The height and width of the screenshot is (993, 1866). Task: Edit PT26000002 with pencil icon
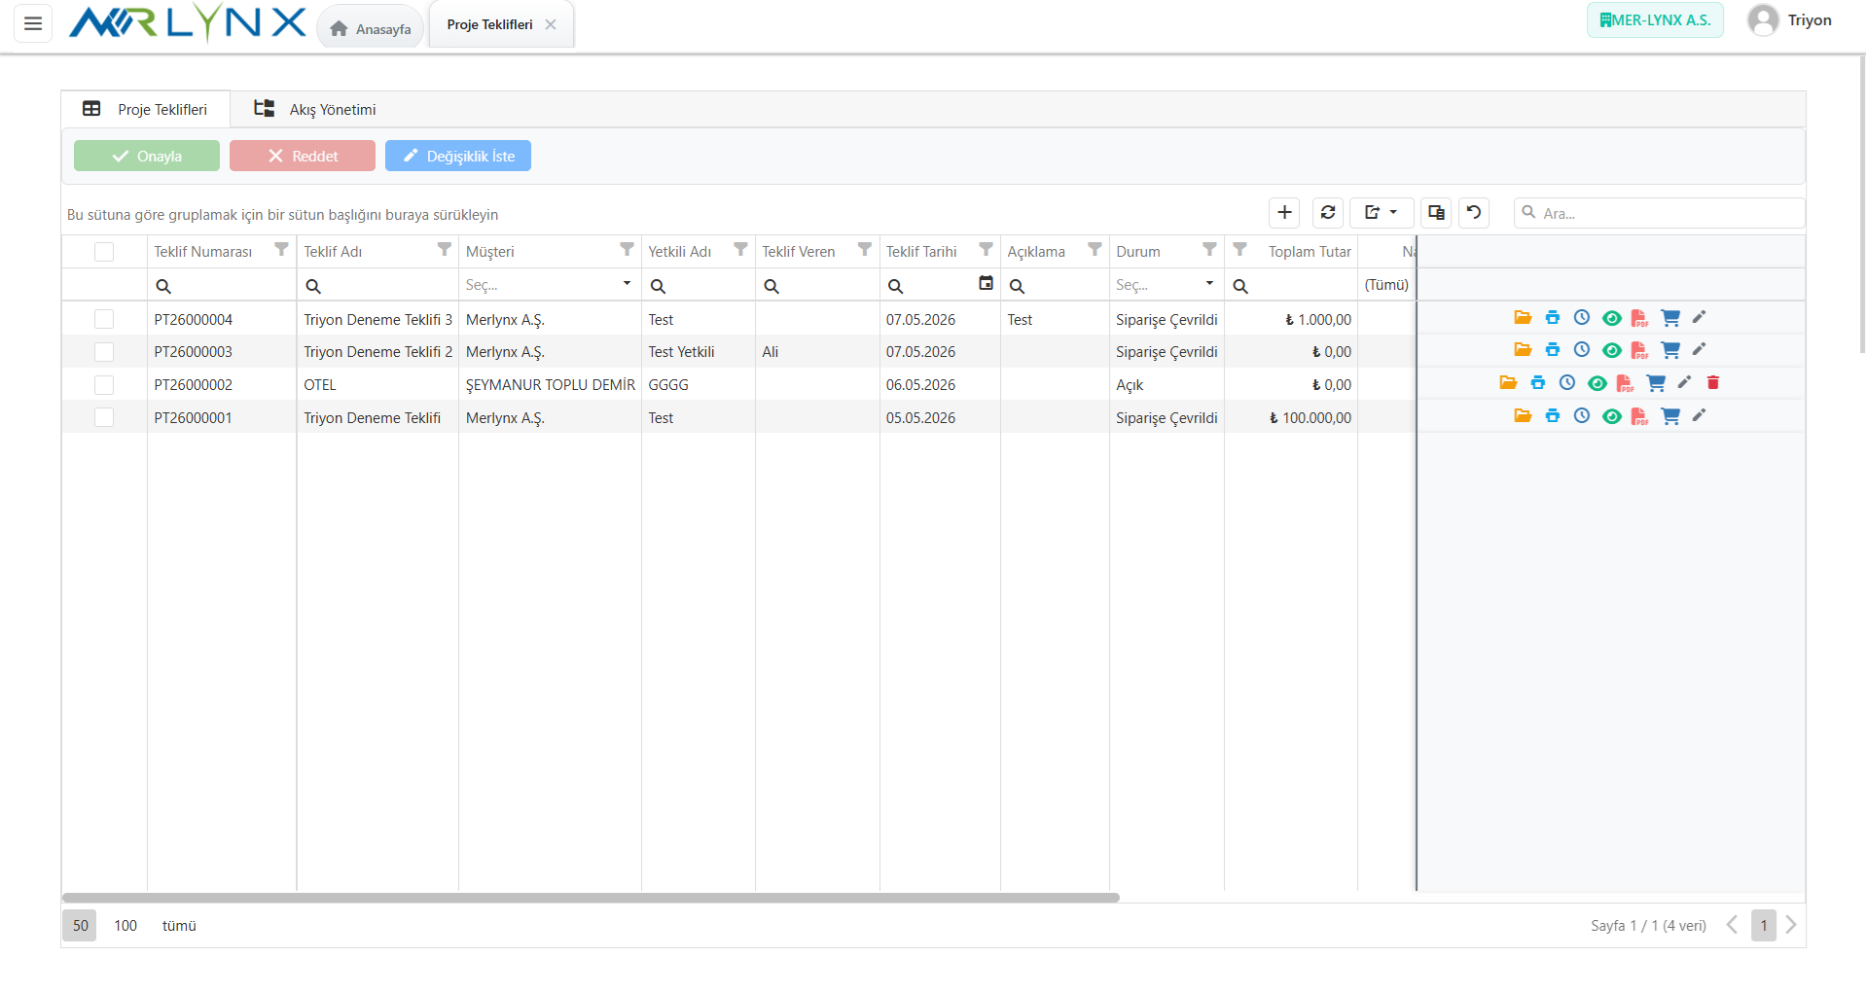click(1685, 382)
